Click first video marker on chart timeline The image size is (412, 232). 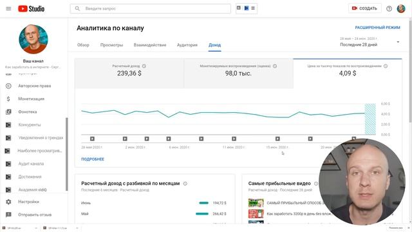[92, 139]
